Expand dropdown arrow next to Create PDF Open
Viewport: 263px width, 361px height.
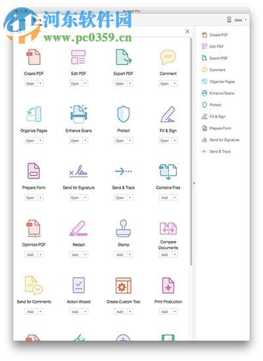coord(40,83)
